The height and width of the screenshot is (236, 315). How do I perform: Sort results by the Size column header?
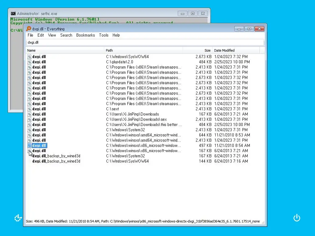pos(197,50)
